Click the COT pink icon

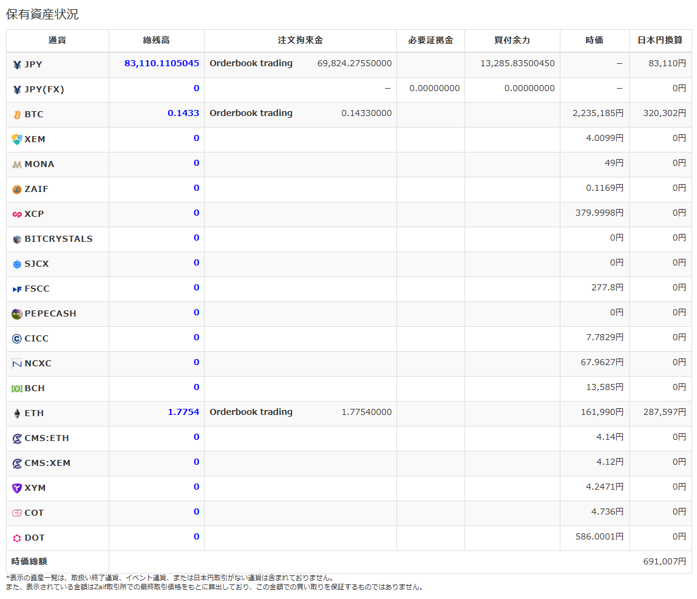click(x=17, y=513)
